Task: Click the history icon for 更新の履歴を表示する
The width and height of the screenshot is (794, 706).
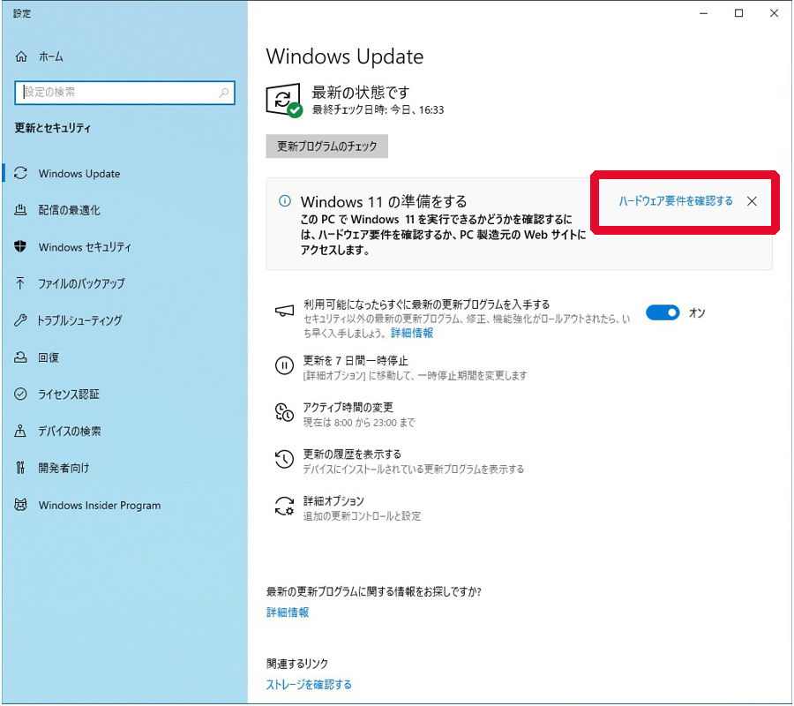Action: coord(284,459)
